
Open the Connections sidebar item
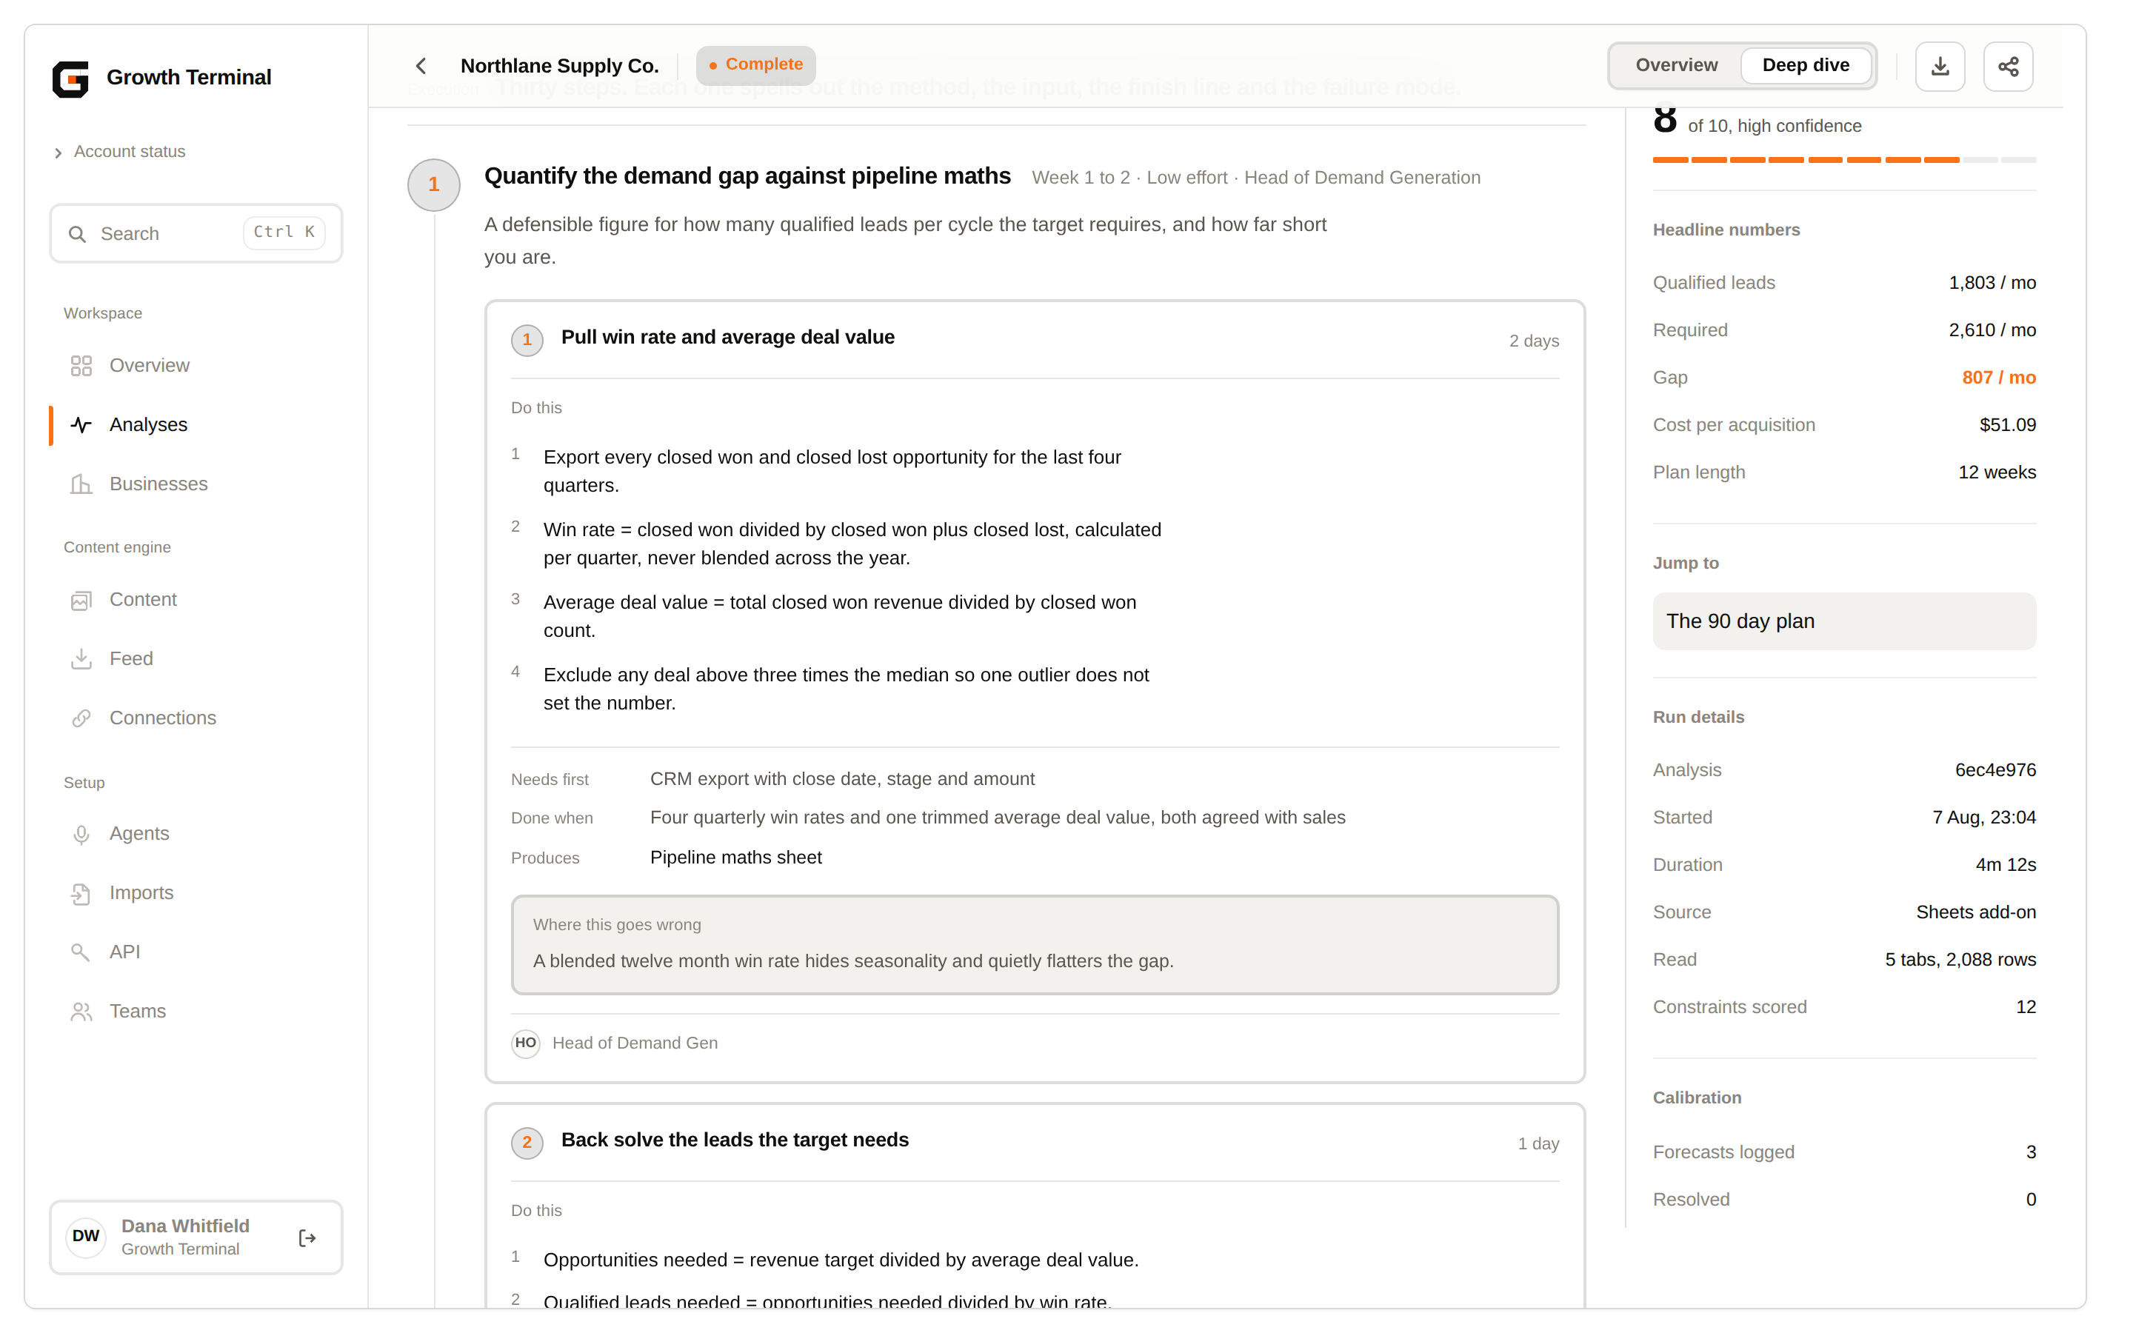point(196,718)
